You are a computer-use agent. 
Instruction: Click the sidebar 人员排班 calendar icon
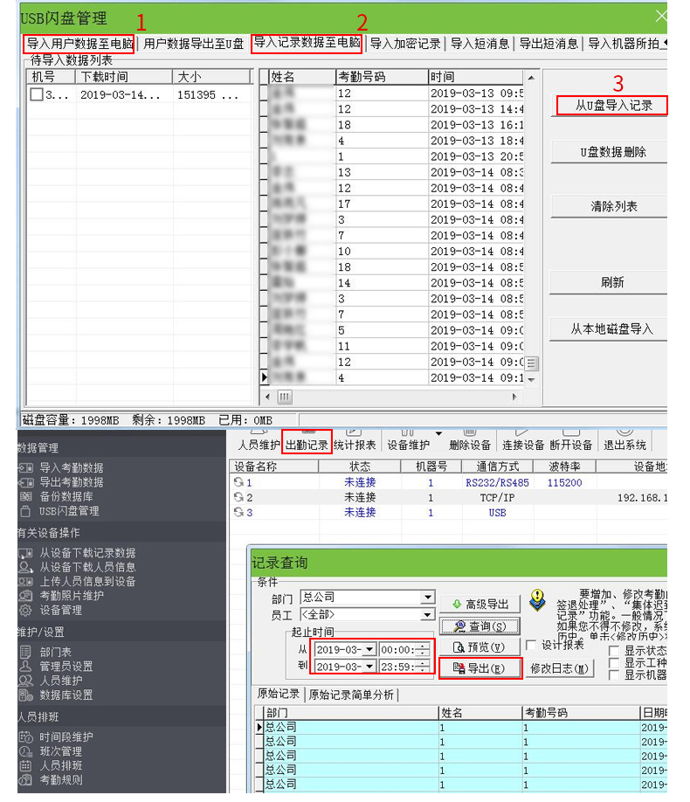25,765
